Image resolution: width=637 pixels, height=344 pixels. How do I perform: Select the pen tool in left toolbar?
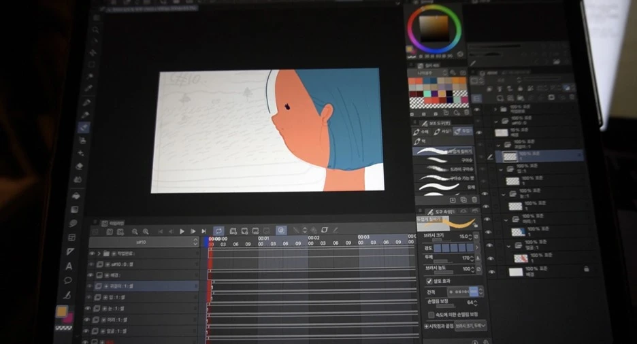point(86,103)
